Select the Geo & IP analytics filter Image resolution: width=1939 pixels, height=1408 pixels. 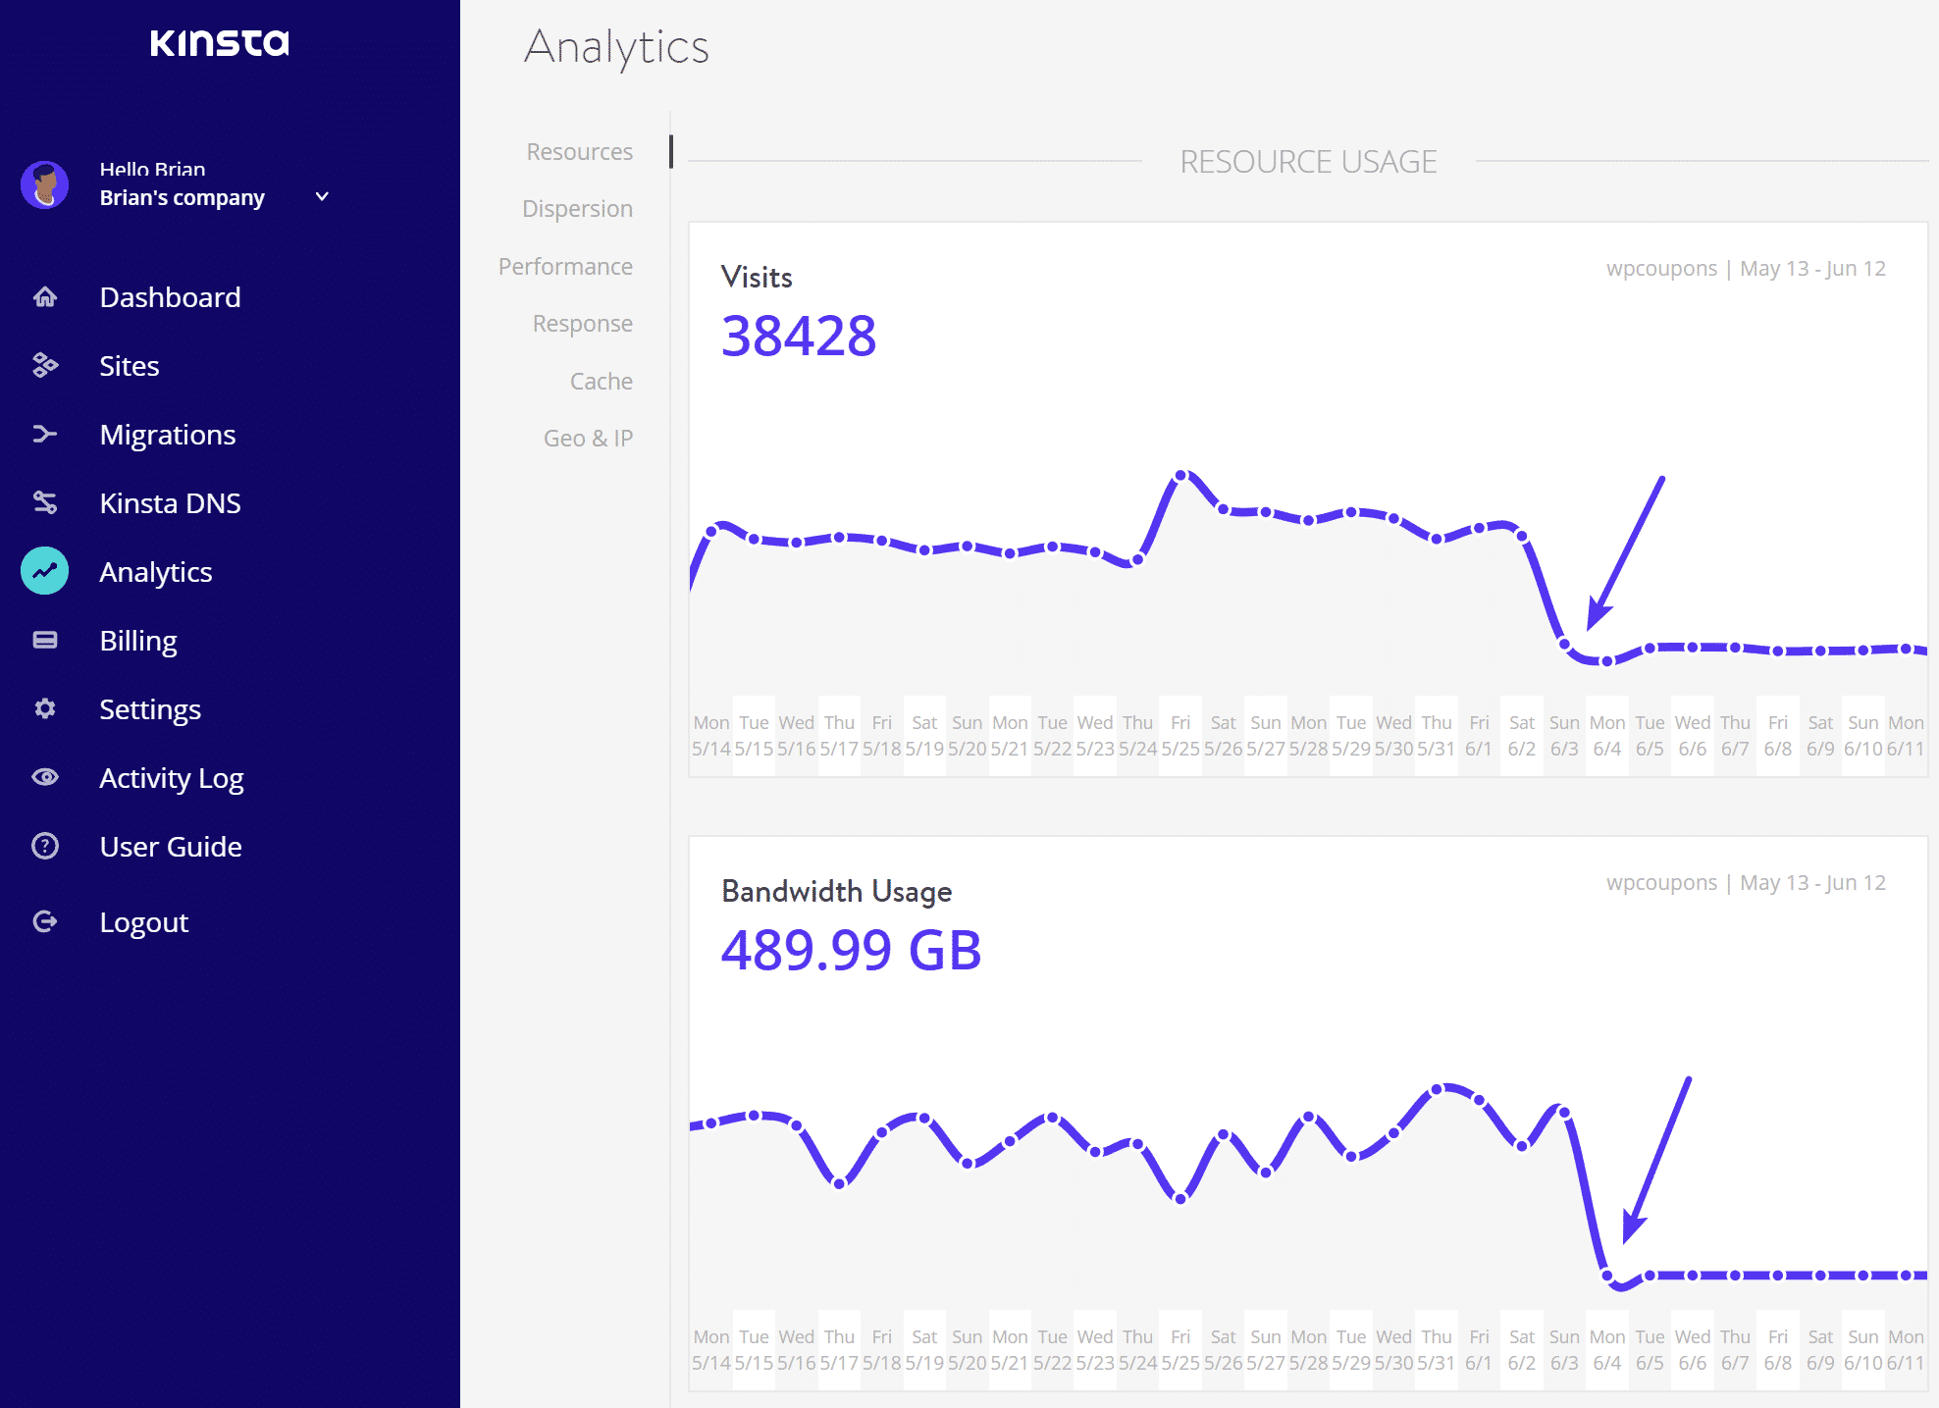589,437
